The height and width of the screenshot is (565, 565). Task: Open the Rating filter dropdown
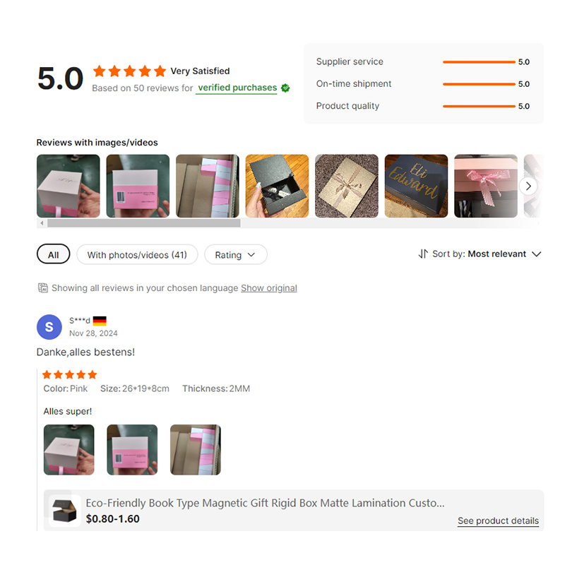point(236,254)
